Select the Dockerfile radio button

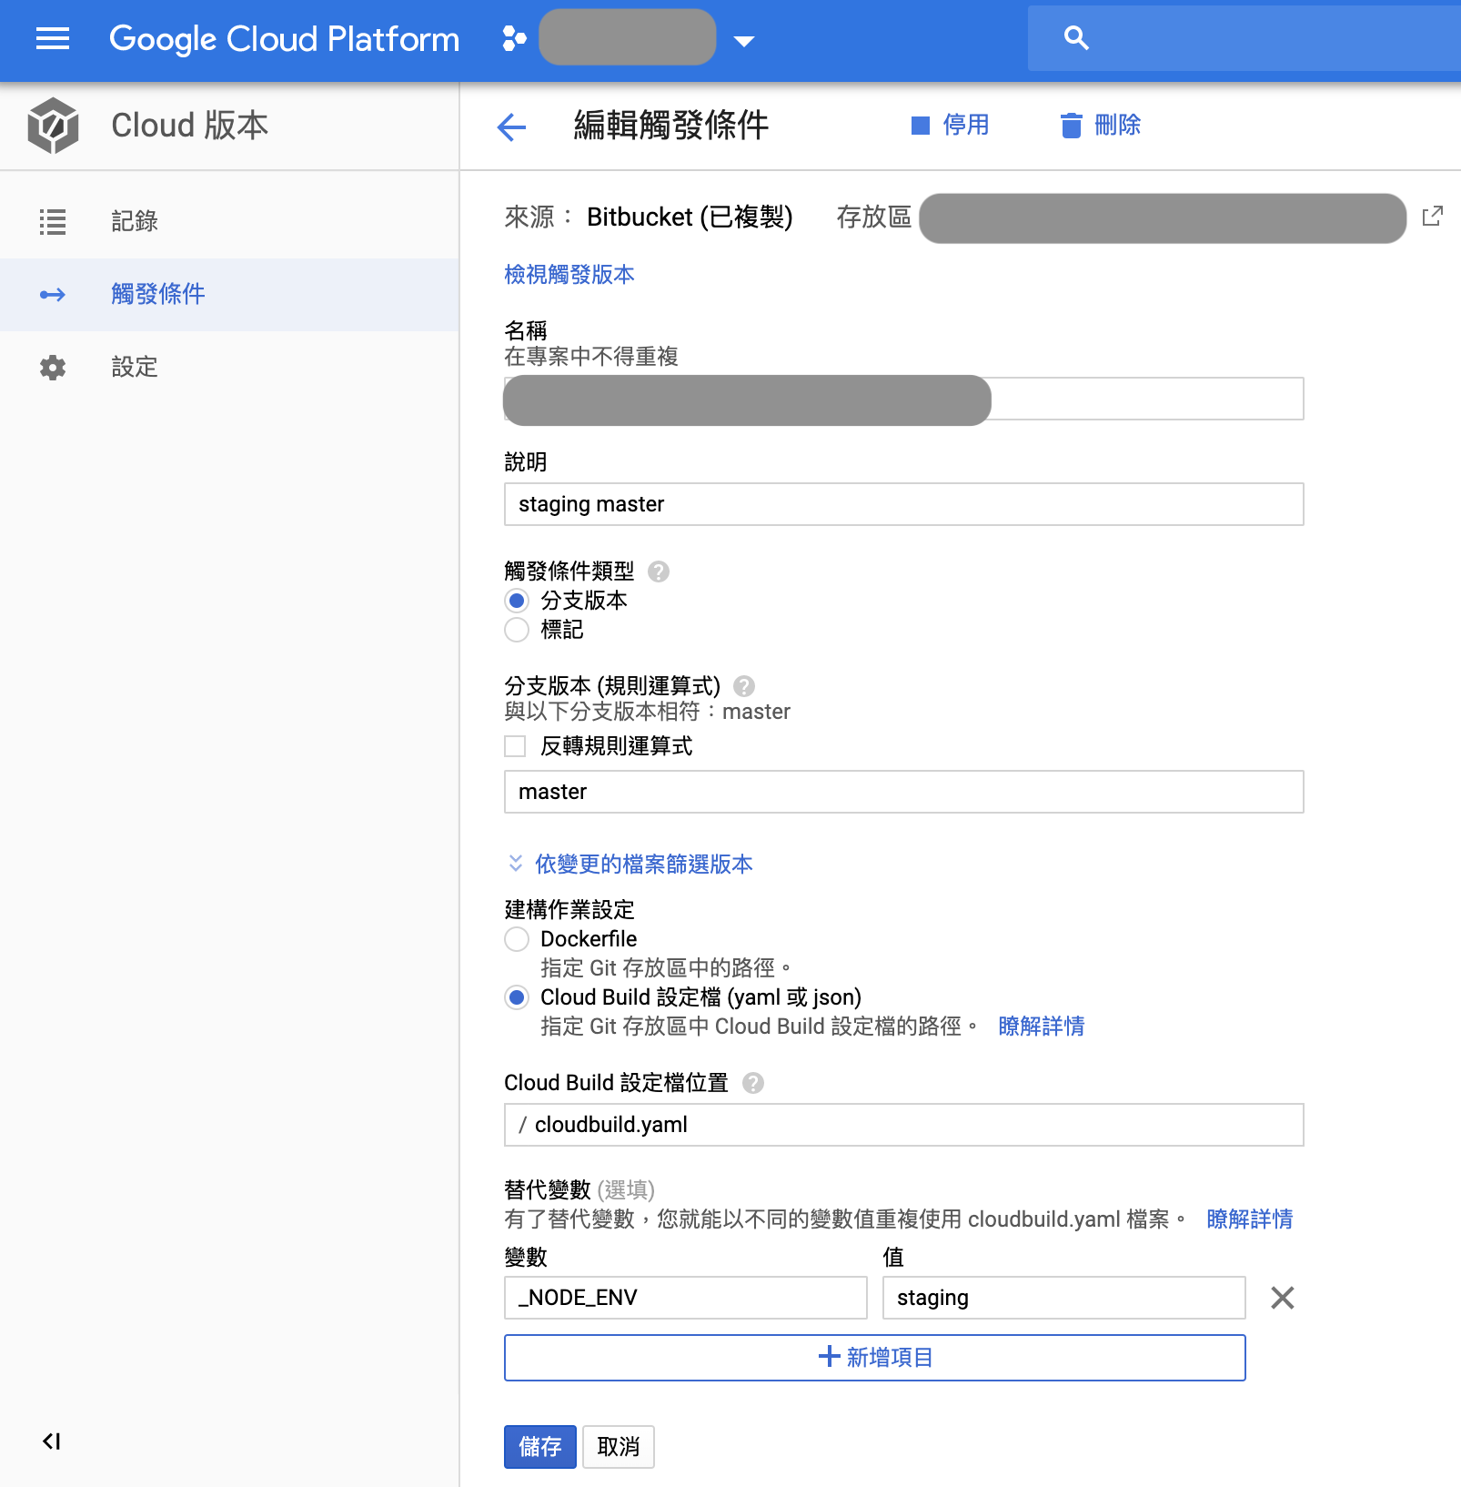point(517,939)
